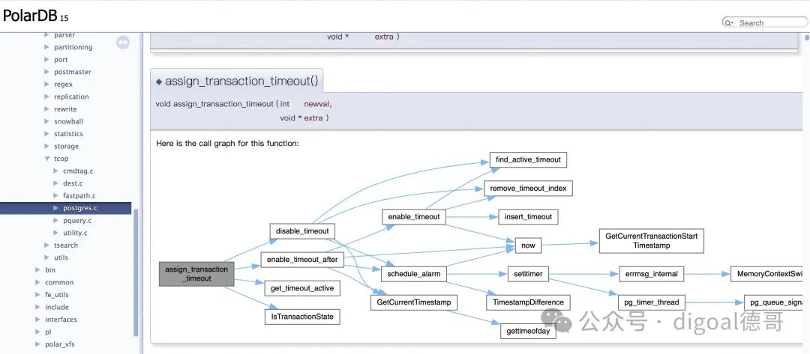810x354 pixels.
Task: Open the common tree item
Action: coord(59,282)
